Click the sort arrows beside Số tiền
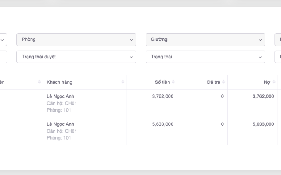Image resolution: width=281 pixels, height=175 pixels. (x=173, y=82)
